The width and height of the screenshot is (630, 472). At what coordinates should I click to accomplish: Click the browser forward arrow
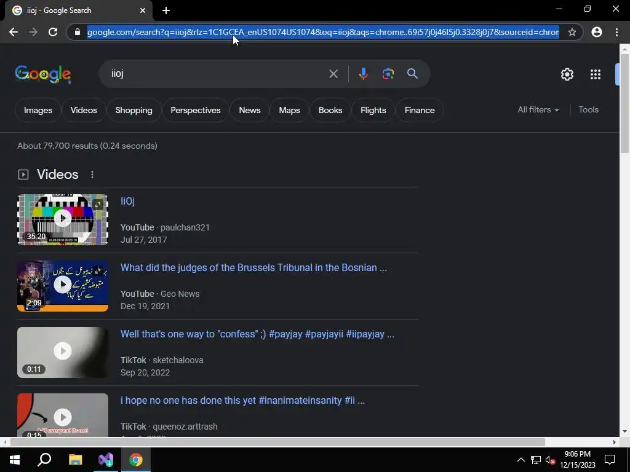[x=33, y=32]
